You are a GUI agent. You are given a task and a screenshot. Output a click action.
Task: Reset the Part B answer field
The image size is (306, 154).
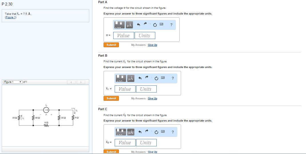coord(156,79)
